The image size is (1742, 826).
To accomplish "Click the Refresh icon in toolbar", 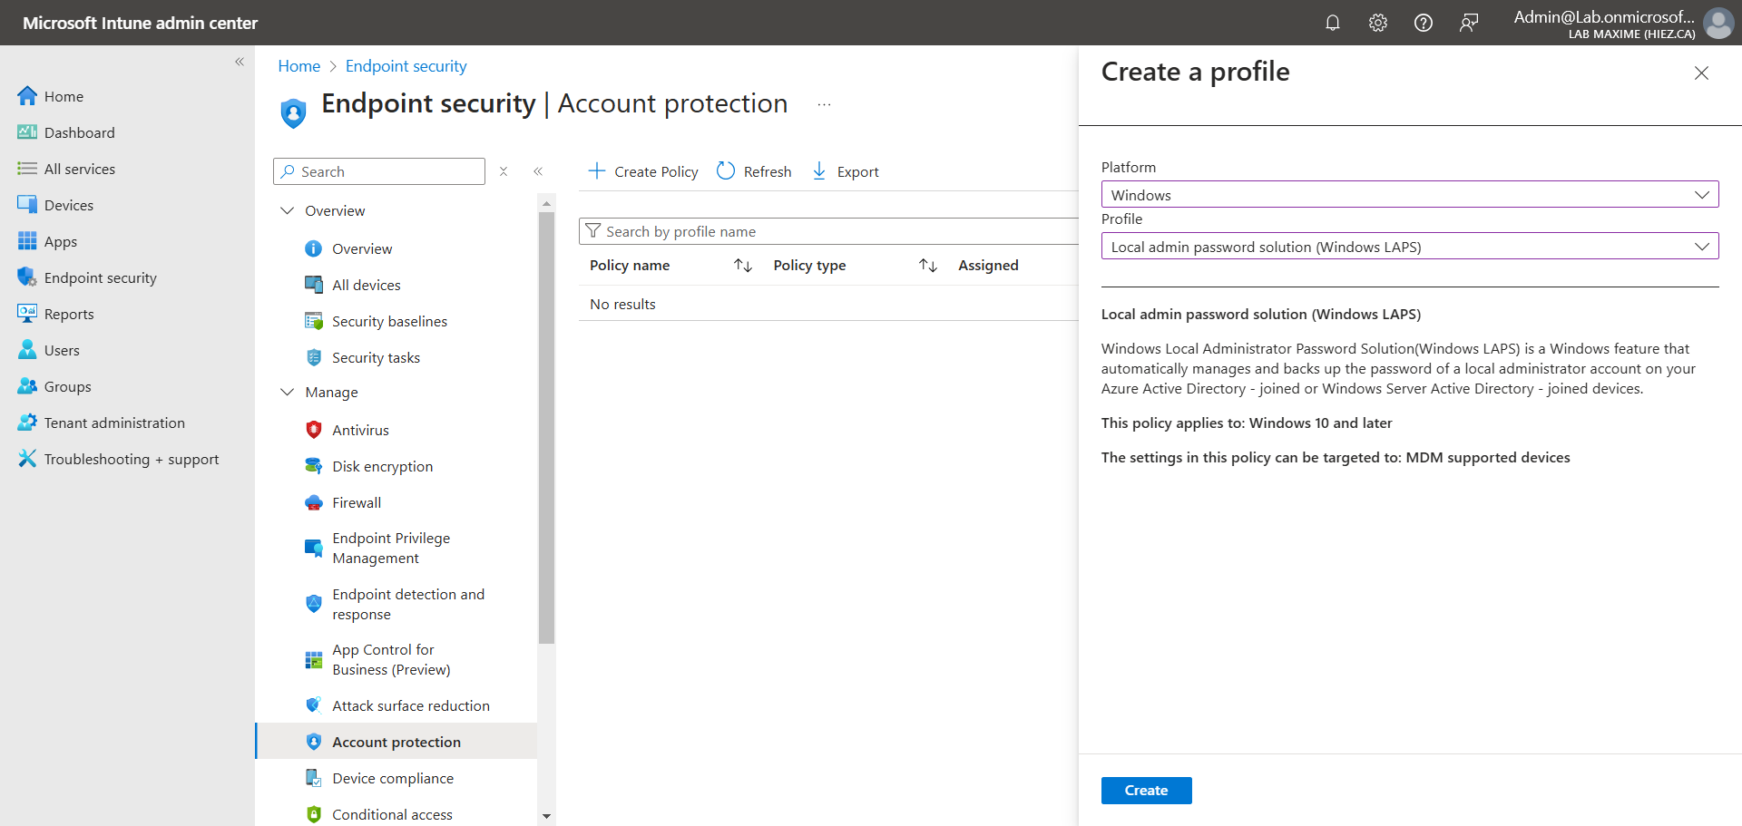I will pyautogui.click(x=726, y=171).
